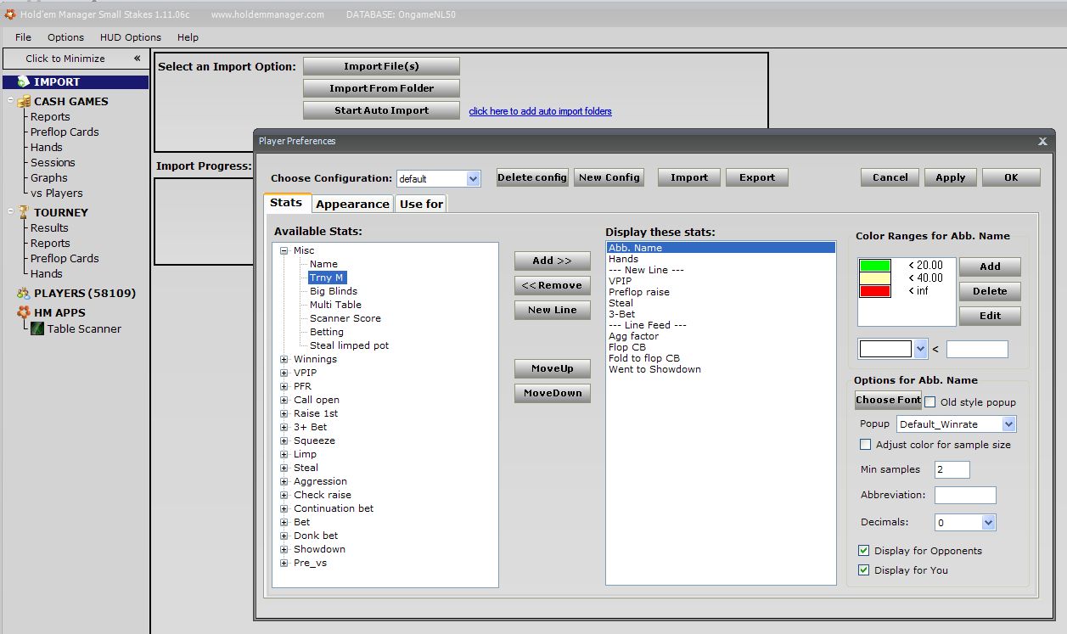The image size is (1067, 634).
Task: Click the add auto import folders link
Action: pyautogui.click(x=540, y=111)
